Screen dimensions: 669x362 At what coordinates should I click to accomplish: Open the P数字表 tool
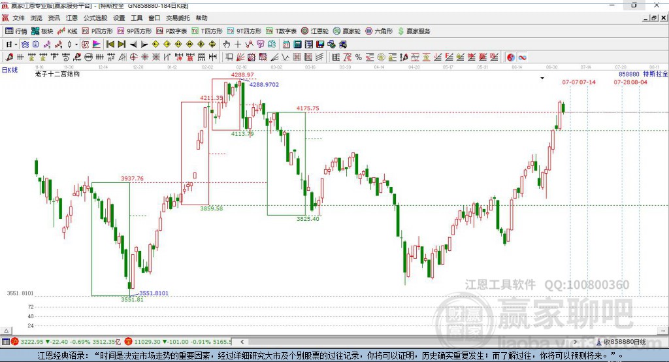point(172,31)
